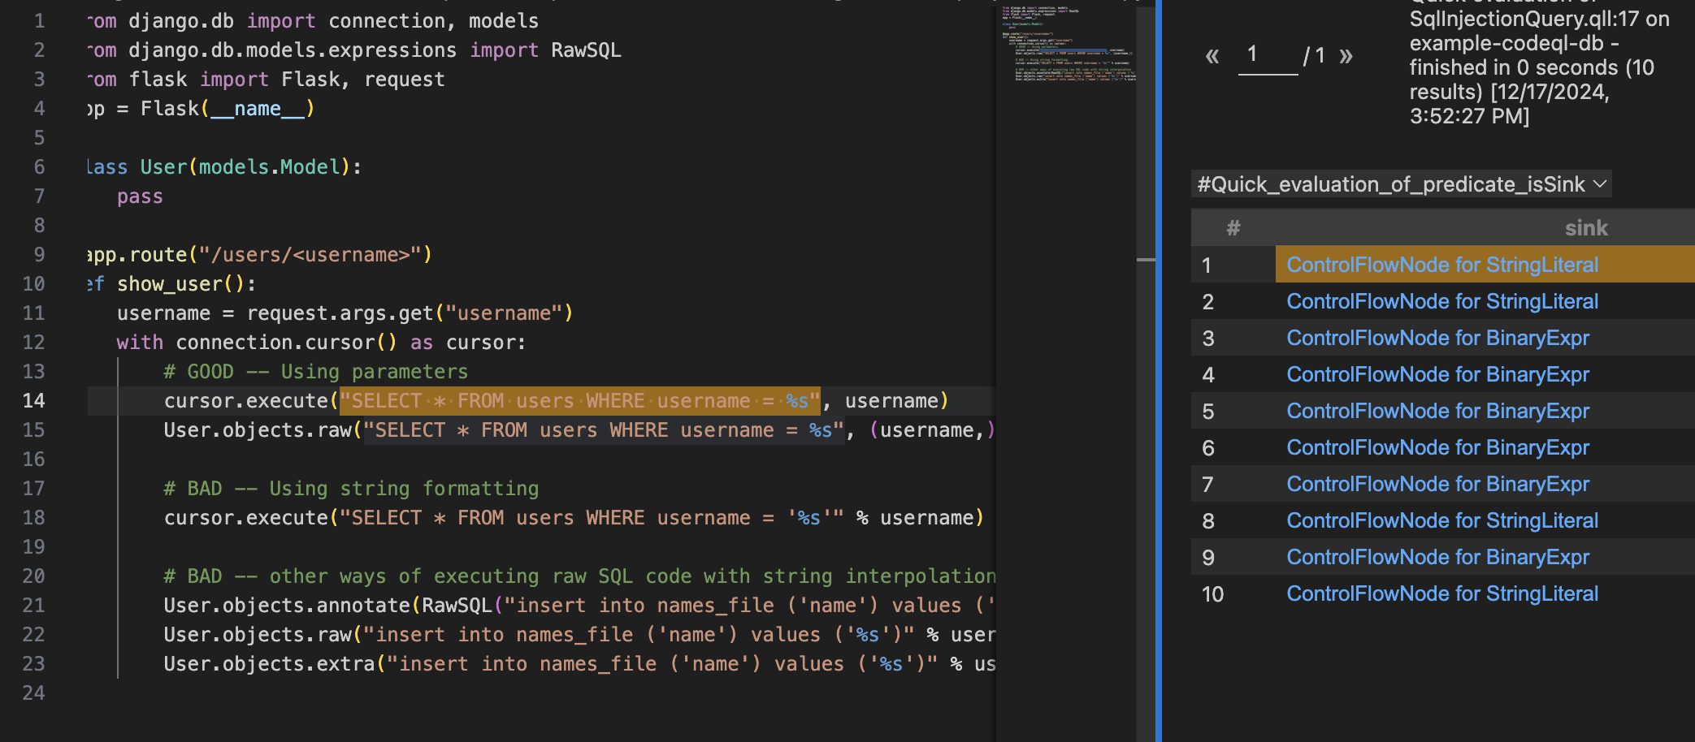1695x742 pixels.
Task: Select result 1 ControlFlowNode for StringLiteral
Action: [x=1442, y=264]
